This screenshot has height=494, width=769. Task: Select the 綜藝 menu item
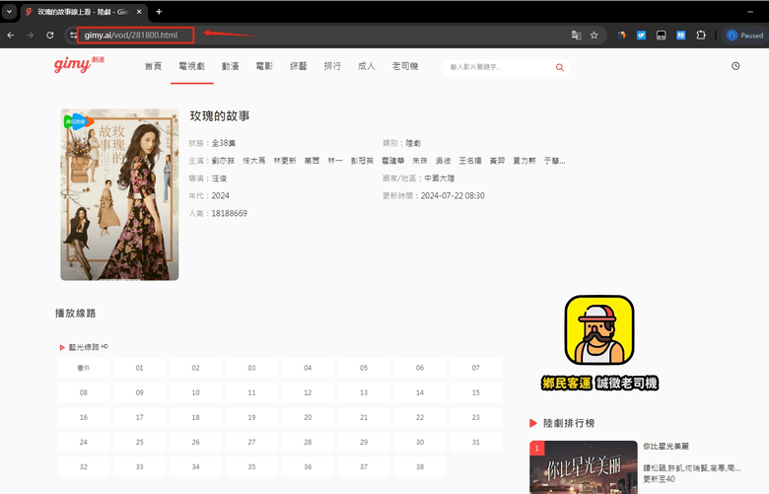point(298,66)
